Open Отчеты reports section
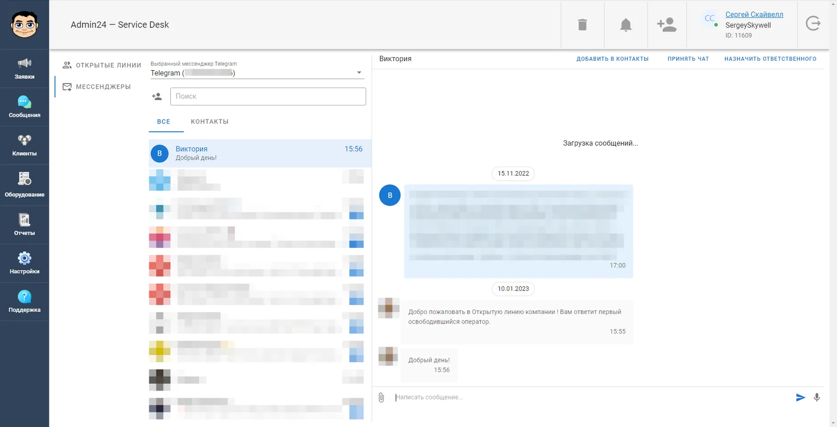The image size is (837, 427). tap(24, 224)
